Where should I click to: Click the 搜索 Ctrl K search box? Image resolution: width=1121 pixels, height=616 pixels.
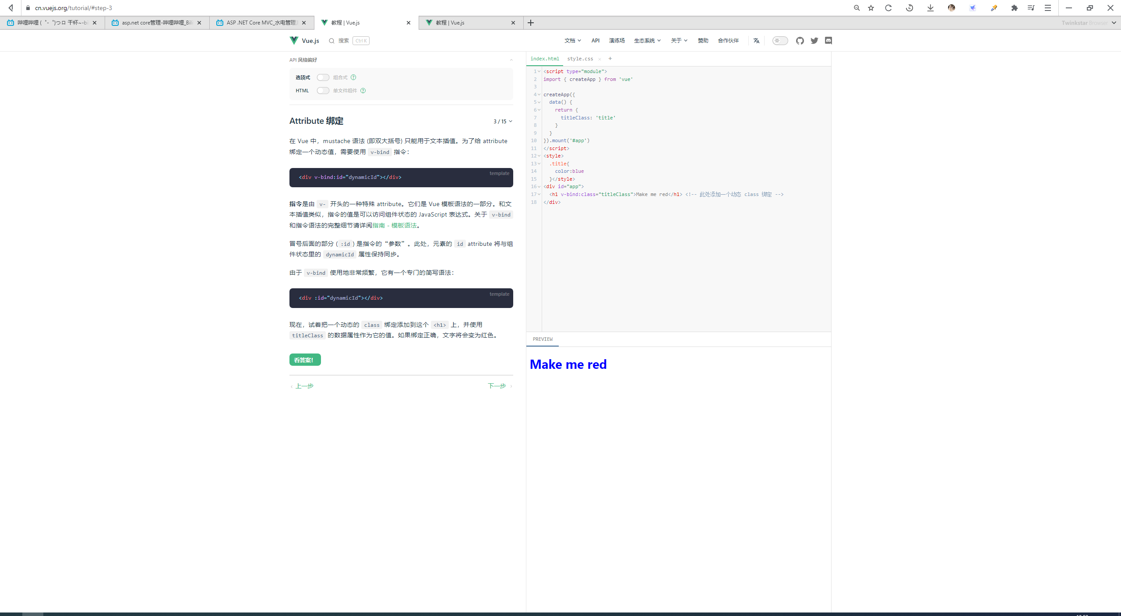[349, 41]
